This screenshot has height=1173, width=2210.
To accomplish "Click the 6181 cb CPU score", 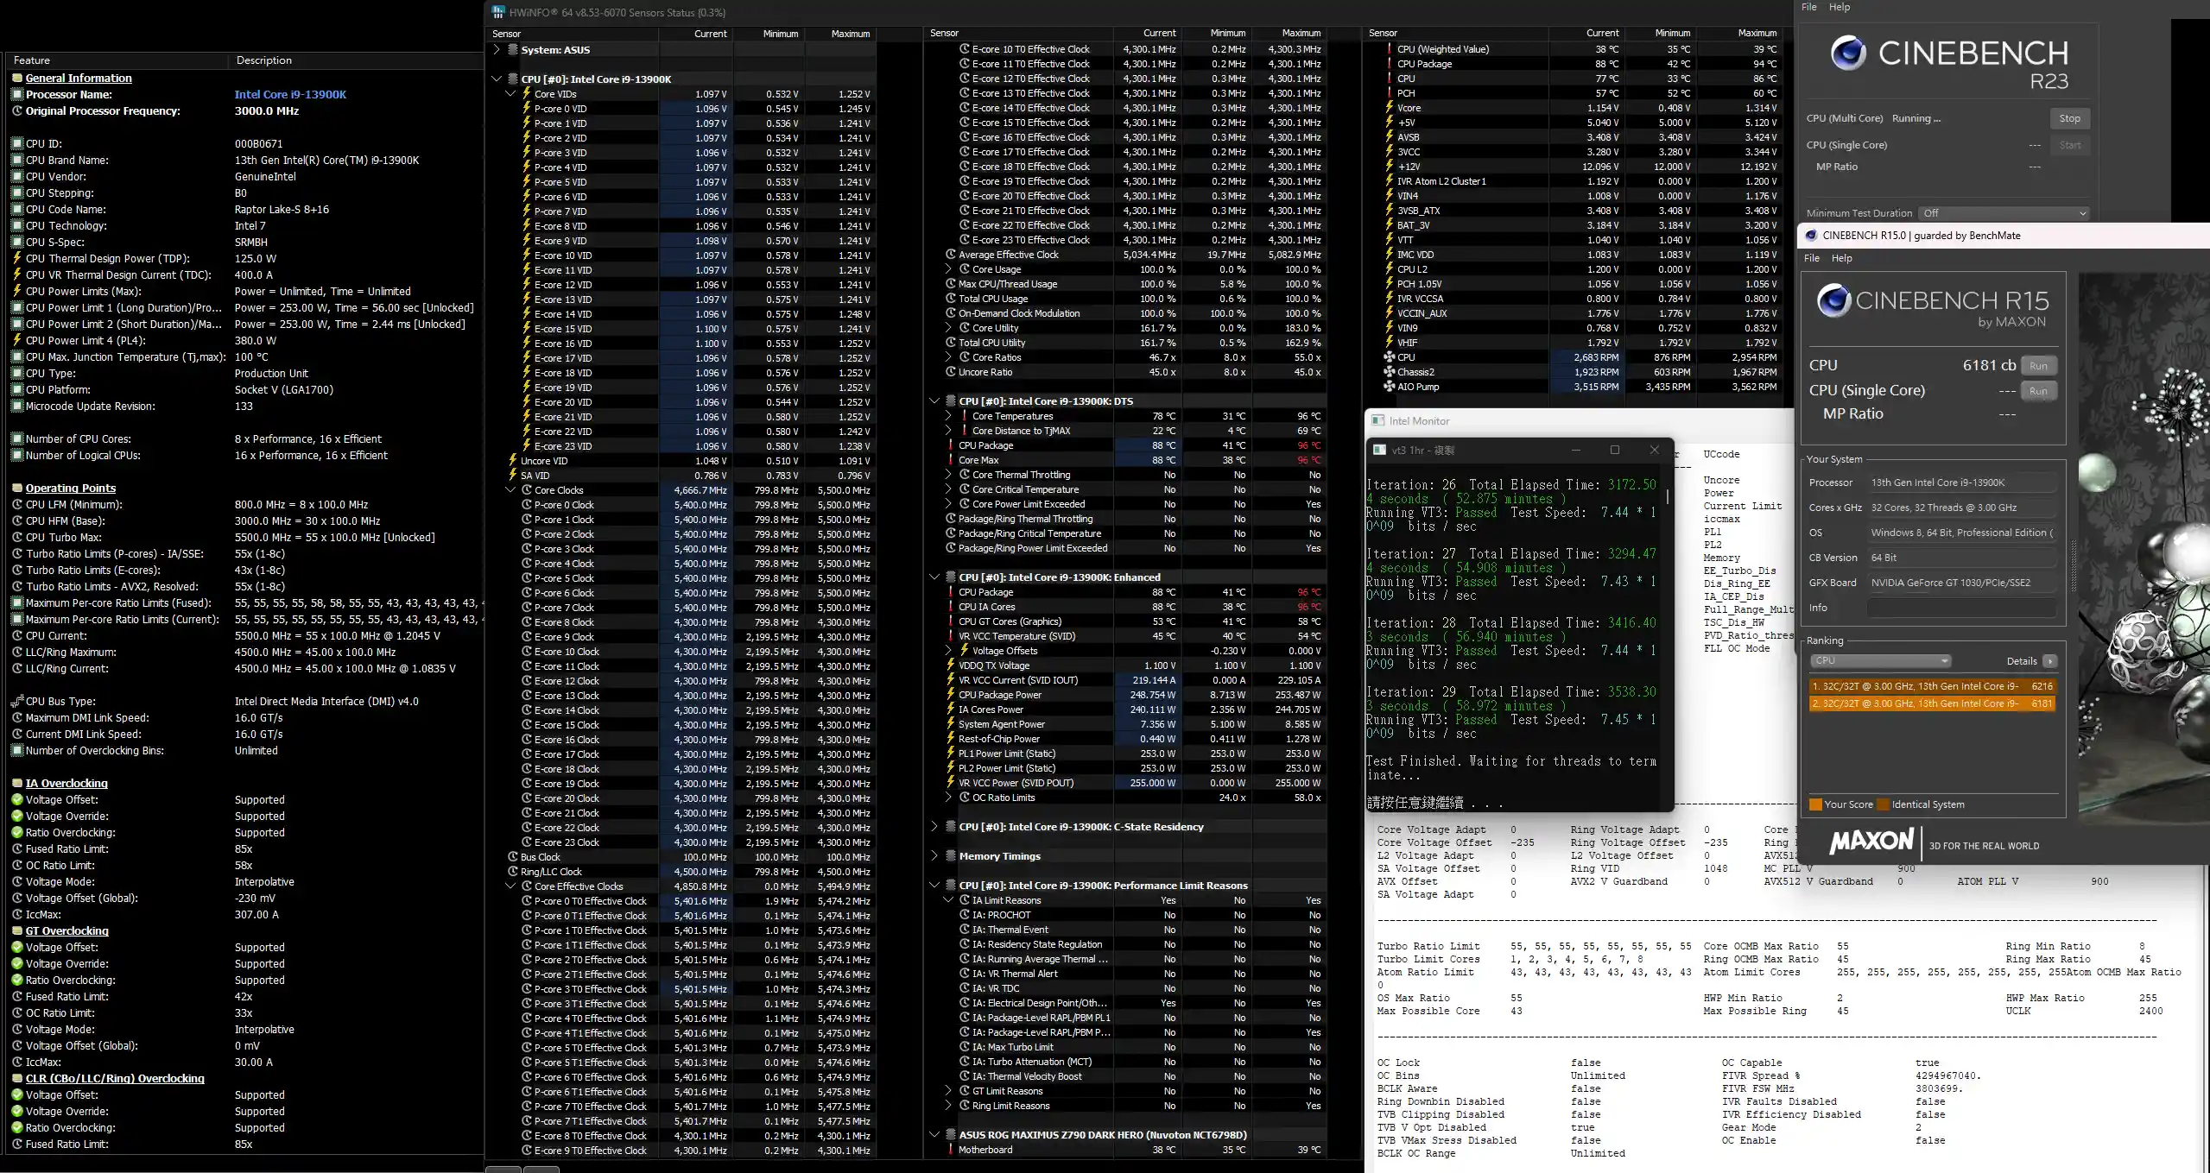I will click(x=1988, y=365).
